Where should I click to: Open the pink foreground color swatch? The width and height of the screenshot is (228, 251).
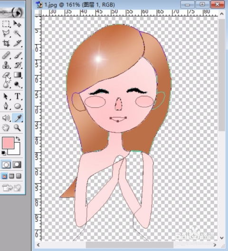(x=8, y=143)
